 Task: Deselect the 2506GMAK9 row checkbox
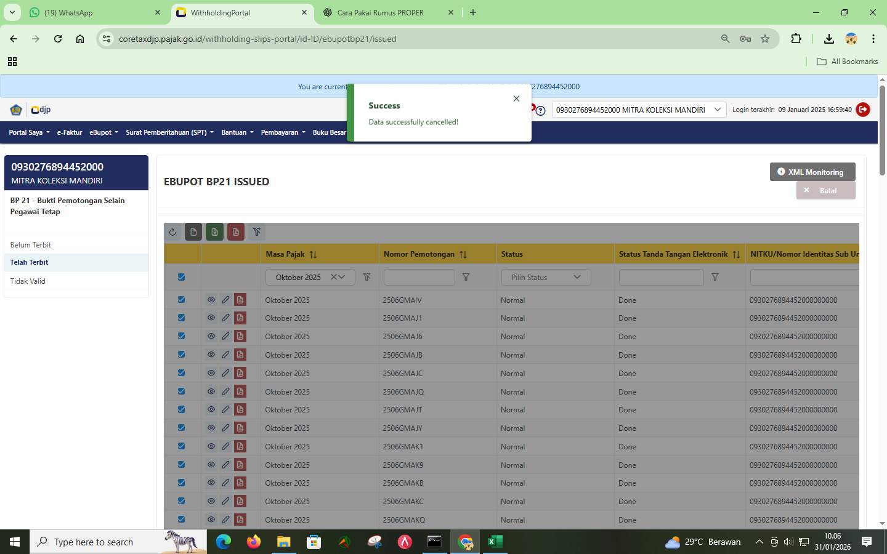click(x=180, y=465)
